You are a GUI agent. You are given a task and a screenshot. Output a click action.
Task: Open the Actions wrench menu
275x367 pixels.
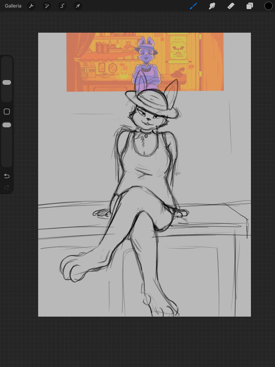(31, 6)
